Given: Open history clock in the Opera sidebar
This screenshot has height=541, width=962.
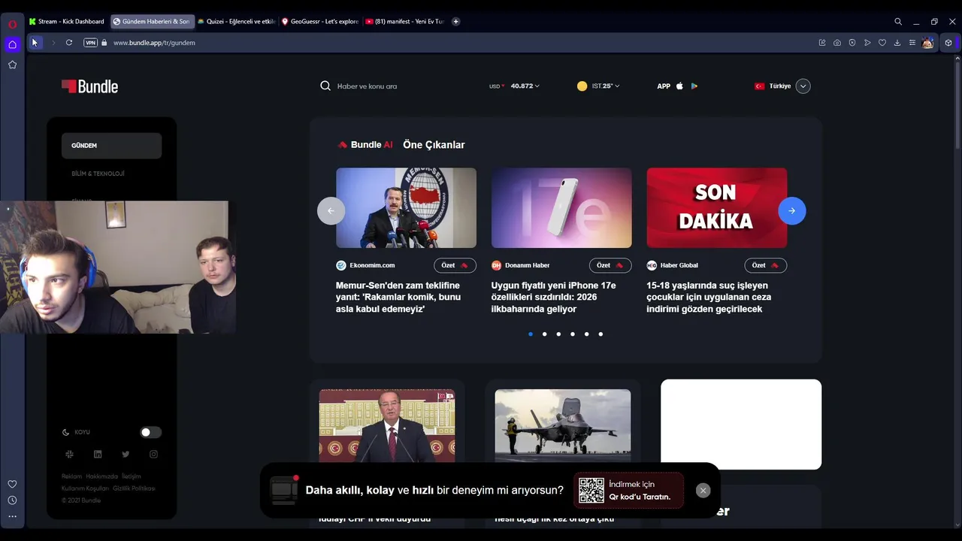Looking at the screenshot, I should click(x=12, y=500).
